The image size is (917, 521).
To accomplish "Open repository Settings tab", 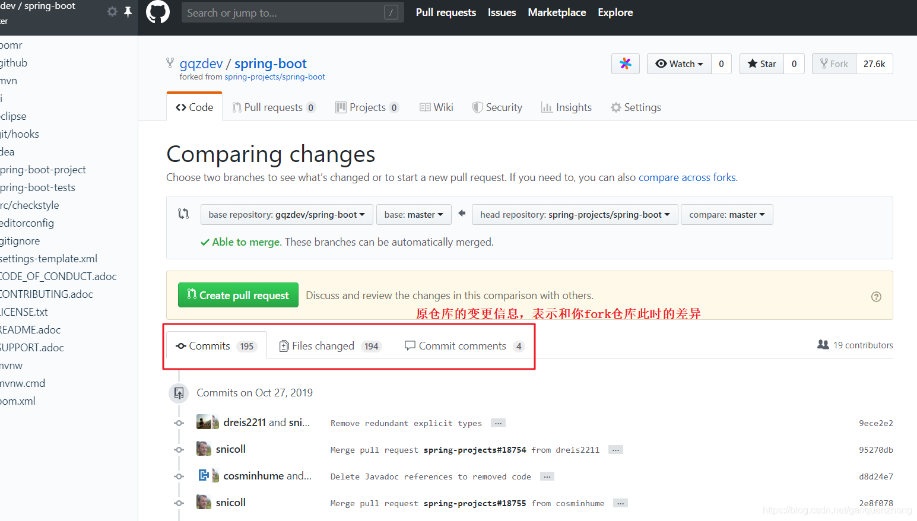I will point(636,107).
